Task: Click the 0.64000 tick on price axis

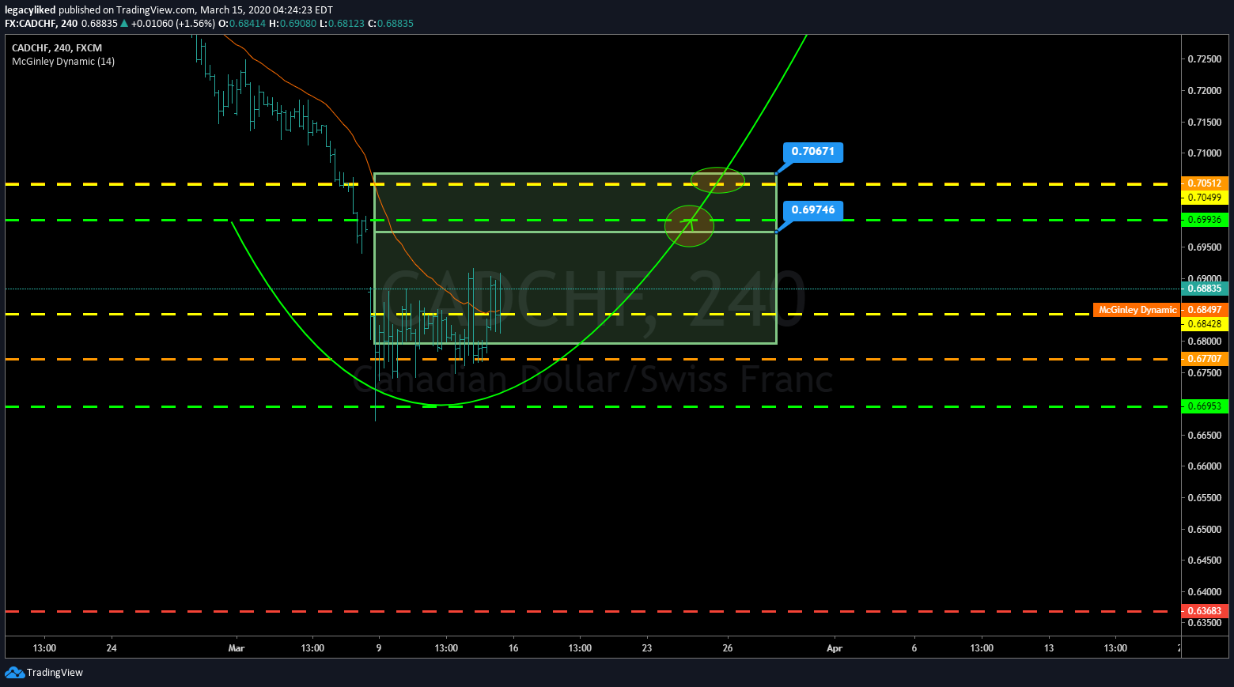Action: [x=1204, y=592]
